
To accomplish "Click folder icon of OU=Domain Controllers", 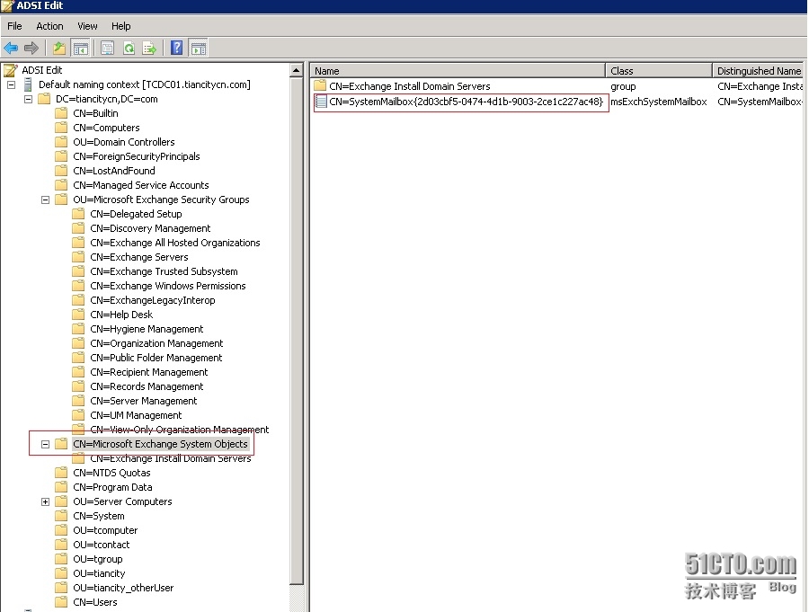I will tap(61, 142).
